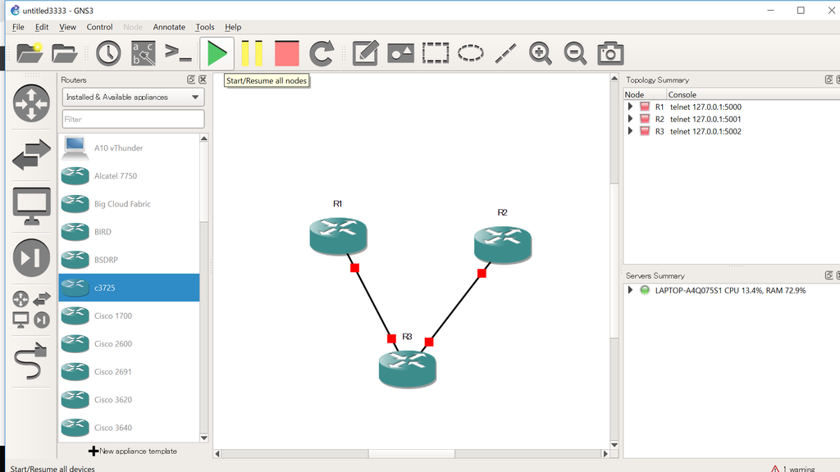Select the Draw ellipse tool
The height and width of the screenshot is (472, 840).
[470, 53]
